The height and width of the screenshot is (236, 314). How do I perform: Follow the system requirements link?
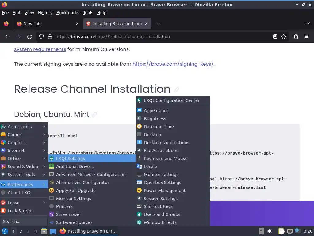pyautogui.click(x=40, y=49)
